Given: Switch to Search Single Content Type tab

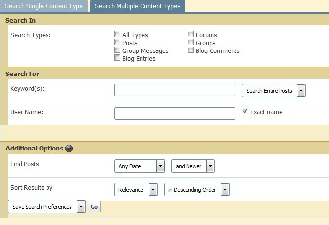Looking at the screenshot, I should (44, 6).
